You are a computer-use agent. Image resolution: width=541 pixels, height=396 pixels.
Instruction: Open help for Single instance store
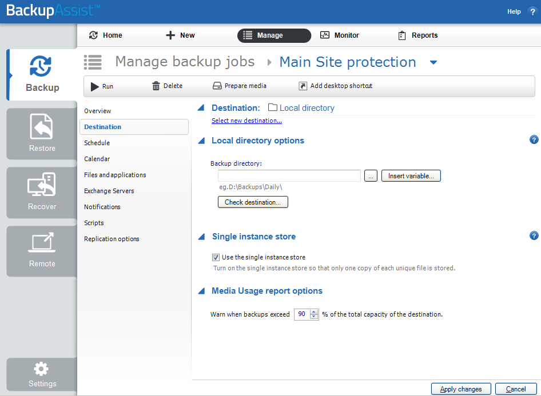coord(534,235)
